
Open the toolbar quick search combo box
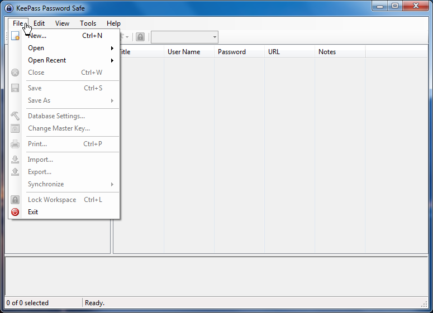[x=184, y=37]
